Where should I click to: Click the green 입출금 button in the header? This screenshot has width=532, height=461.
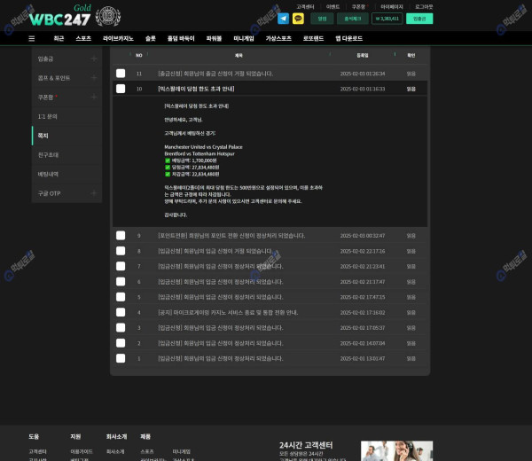[419, 18]
